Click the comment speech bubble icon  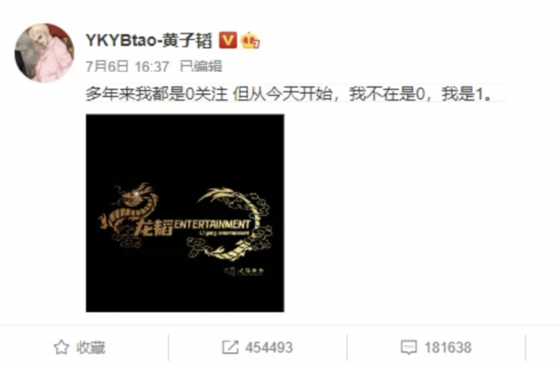coord(409,347)
